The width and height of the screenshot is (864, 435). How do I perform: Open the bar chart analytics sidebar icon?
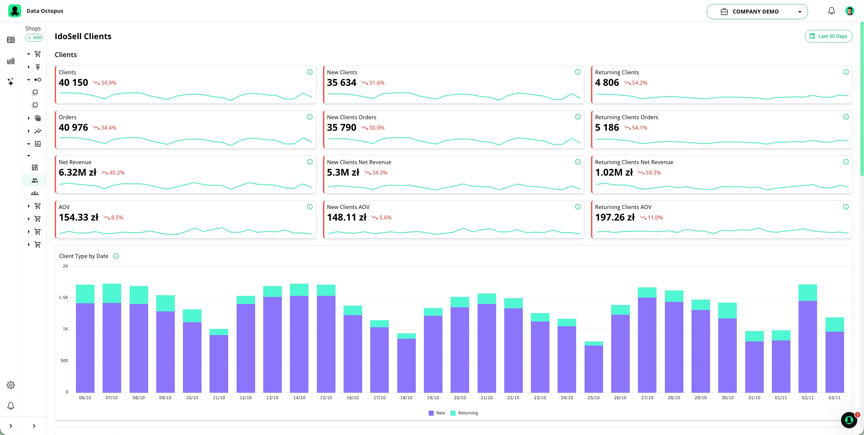(11, 61)
